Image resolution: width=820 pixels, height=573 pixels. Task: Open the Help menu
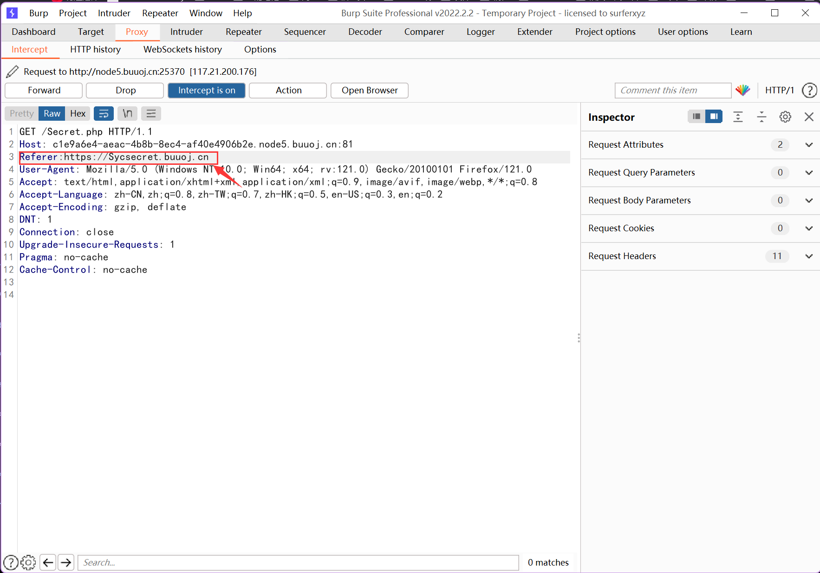[x=242, y=13]
